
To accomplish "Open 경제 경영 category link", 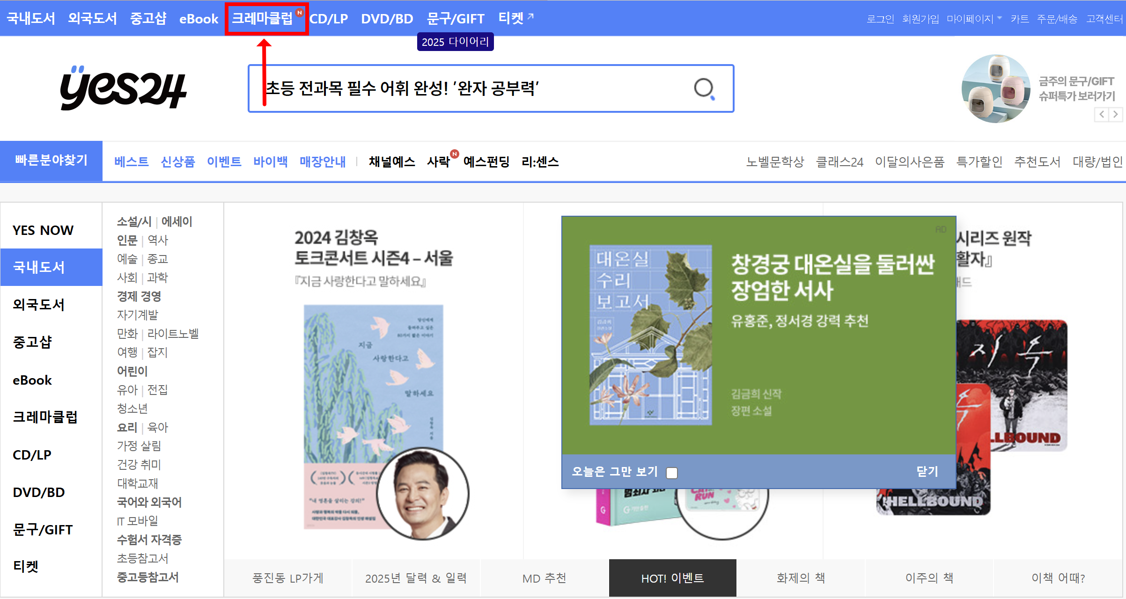I will click(139, 296).
